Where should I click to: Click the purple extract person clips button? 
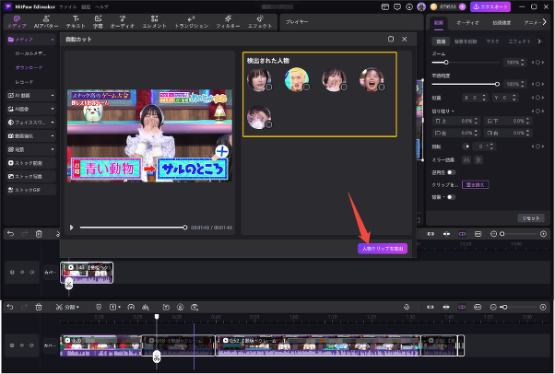pos(383,249)
